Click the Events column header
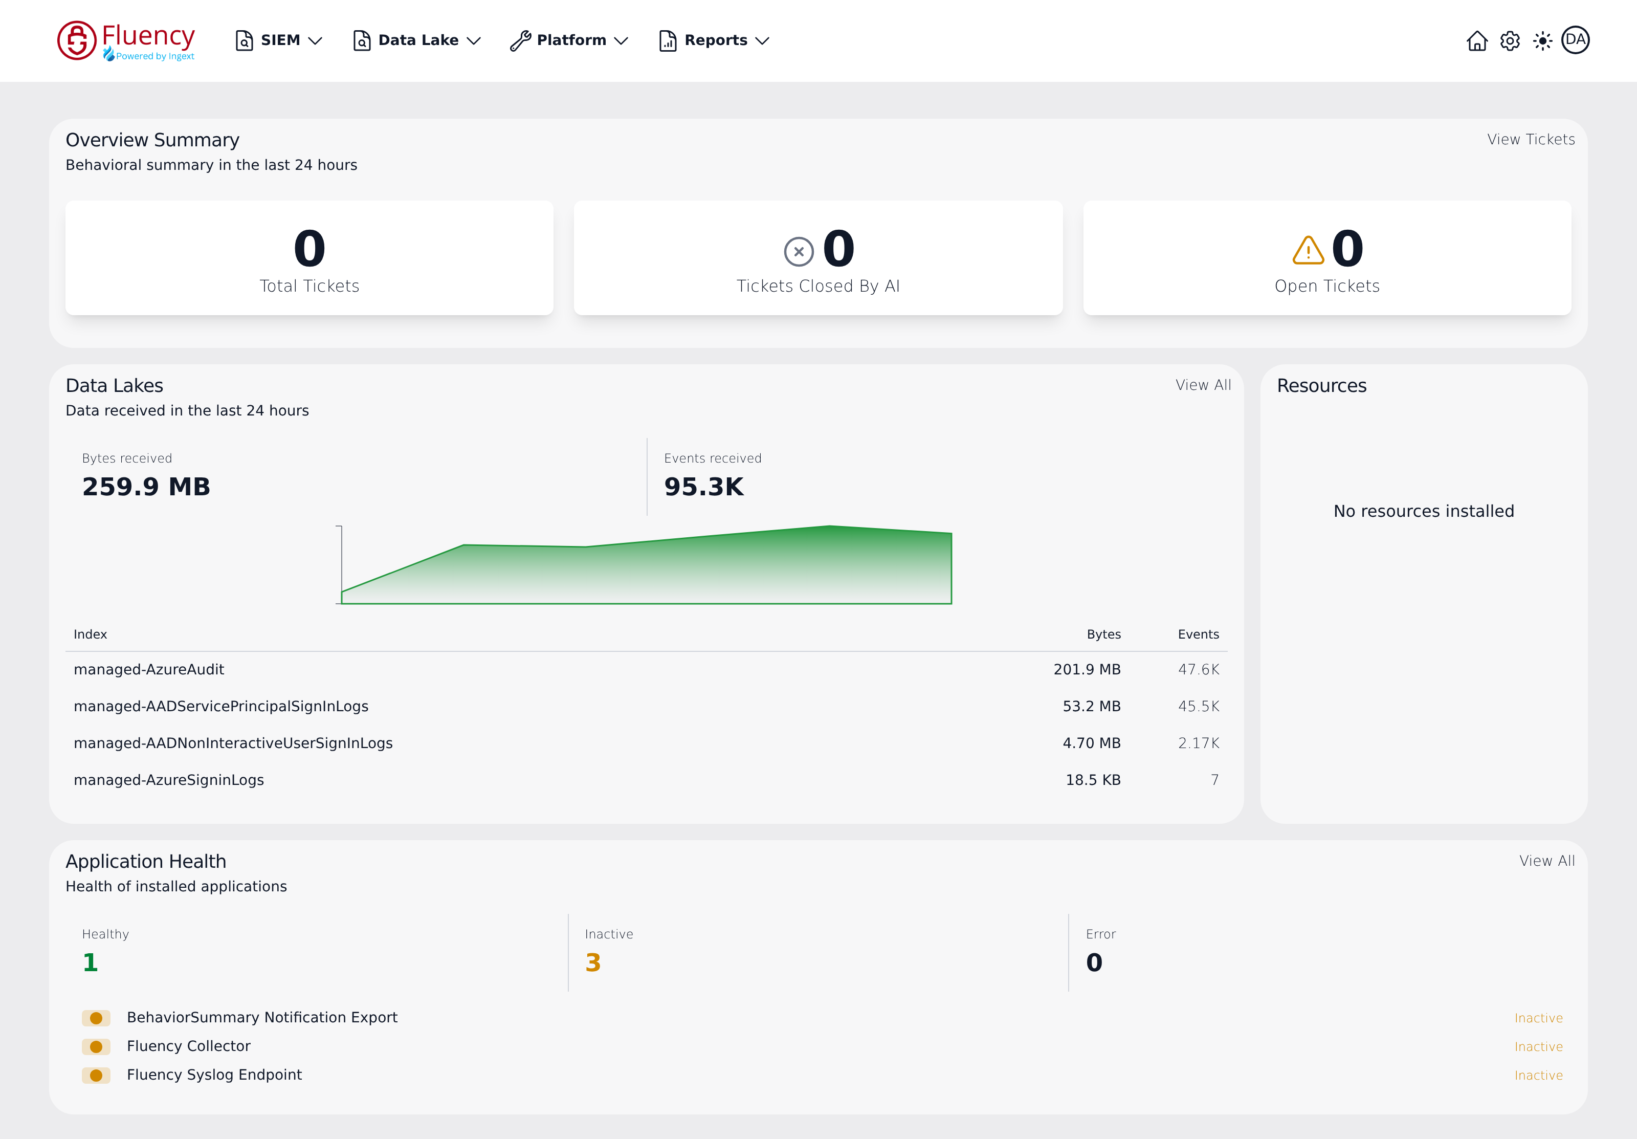The image size is (1637, 1139). tap(1198, 634)
